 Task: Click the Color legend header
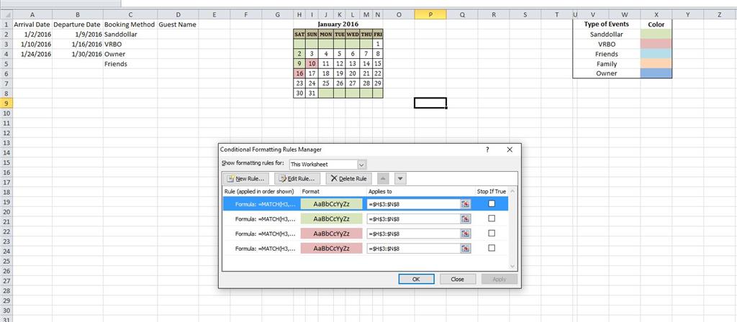(656, 24)
